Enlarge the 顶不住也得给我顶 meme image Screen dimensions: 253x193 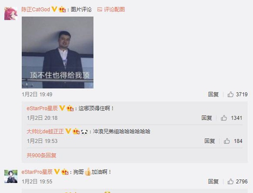coord(58,52)
